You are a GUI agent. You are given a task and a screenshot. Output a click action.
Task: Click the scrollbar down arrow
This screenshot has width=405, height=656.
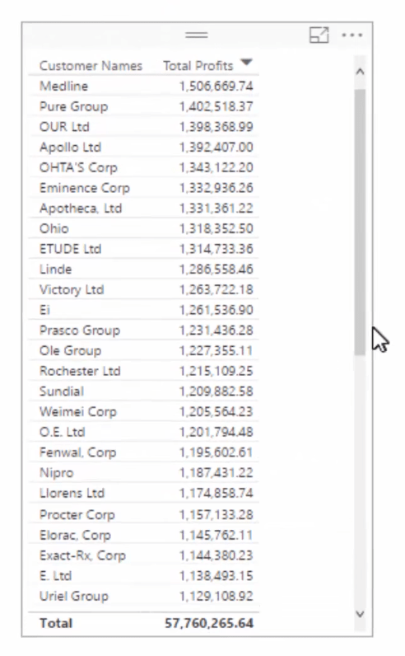[360, 614]
